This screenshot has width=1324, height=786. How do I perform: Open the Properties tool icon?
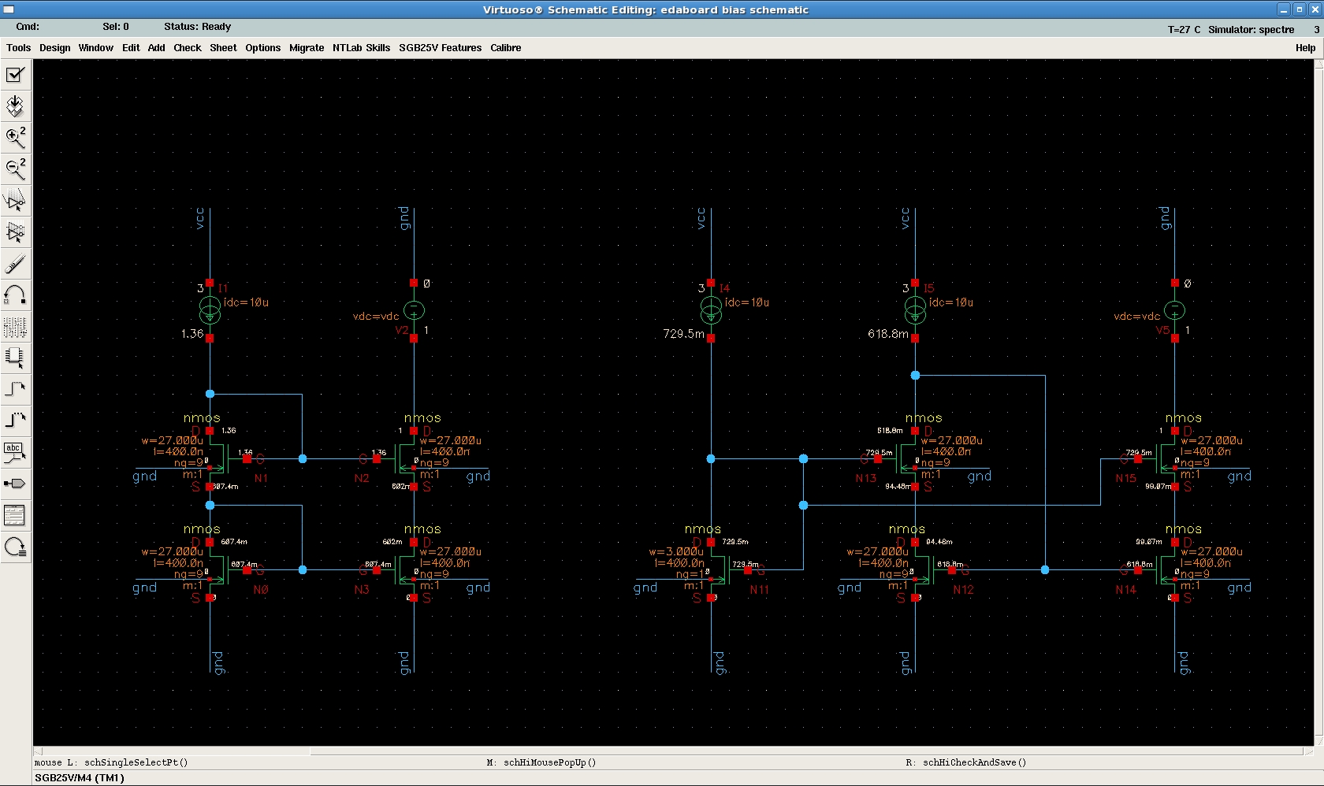(x=15, y=326)
